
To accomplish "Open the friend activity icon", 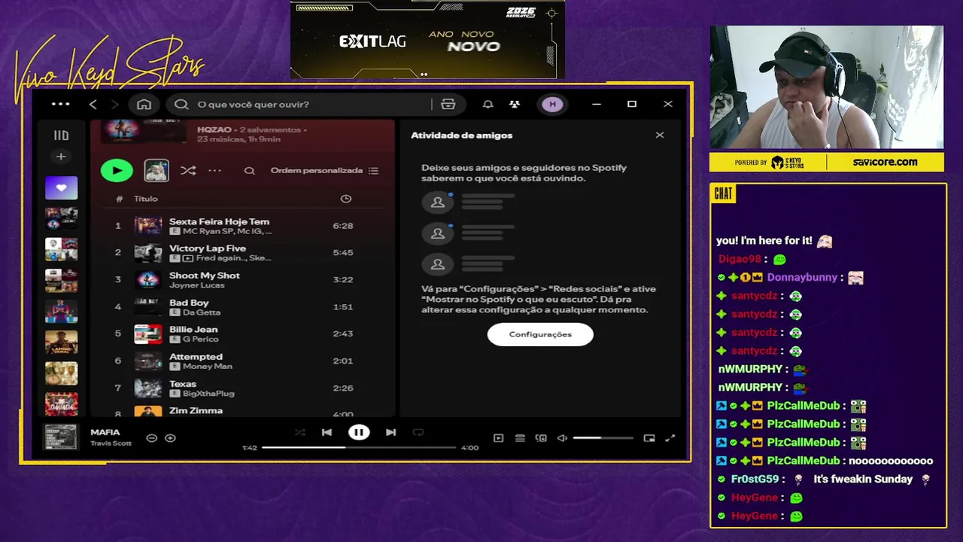I will tap(515, 104).
